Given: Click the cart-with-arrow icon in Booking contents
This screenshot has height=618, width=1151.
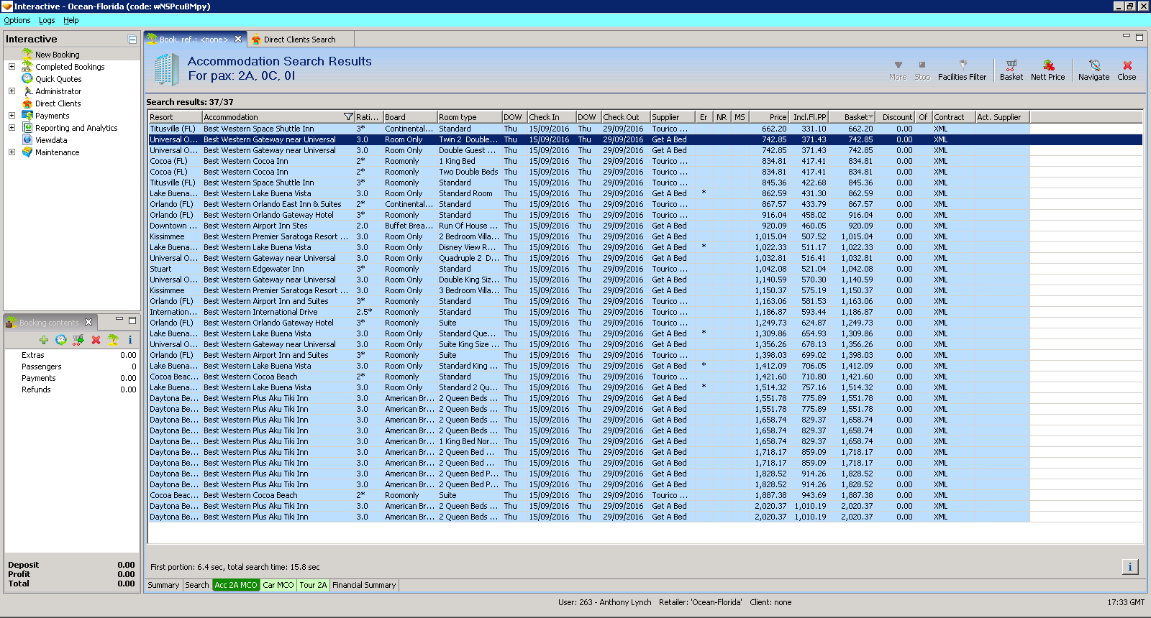Looking at the screenshot, I should pyautogui.click(x=78, y=340).
